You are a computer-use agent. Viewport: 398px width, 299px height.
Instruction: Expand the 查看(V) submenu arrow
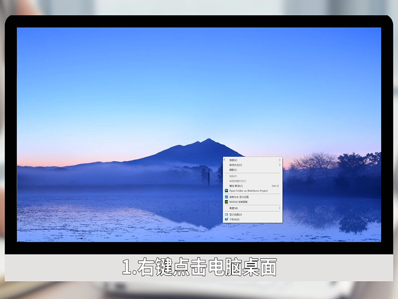[280, 160]
